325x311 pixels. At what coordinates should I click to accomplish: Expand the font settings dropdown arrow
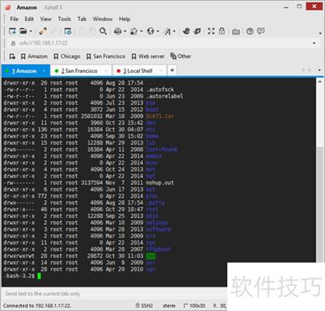point(174,31)
